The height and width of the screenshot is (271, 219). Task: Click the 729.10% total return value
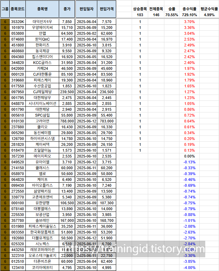click(189, 15)
